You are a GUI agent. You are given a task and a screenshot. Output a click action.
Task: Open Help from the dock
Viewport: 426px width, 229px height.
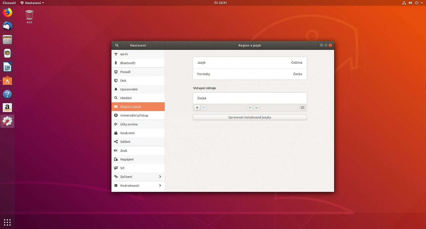[7, 94]
